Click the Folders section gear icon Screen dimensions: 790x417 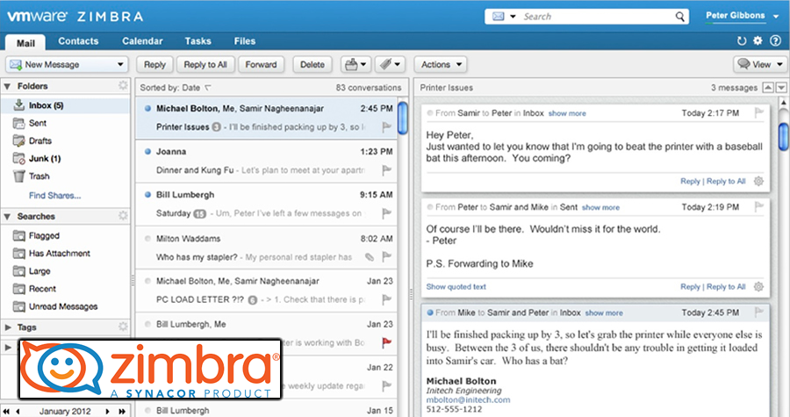coord(123,86)
